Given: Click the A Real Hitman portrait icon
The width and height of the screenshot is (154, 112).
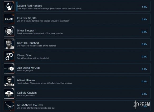Looking at the screenshot, I should coord(9,81).
